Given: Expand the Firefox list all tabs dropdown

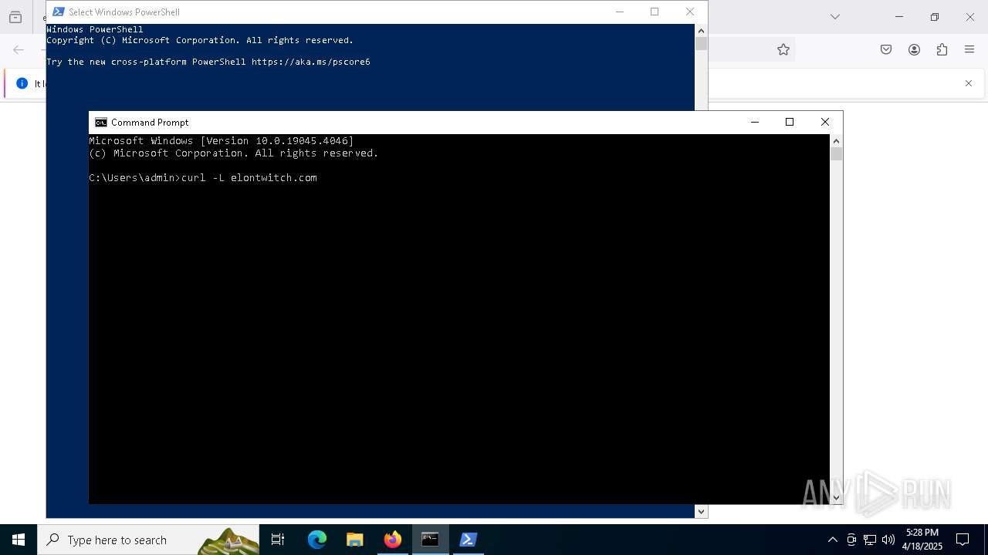Looking at the screenshot, I should [834, 17].
